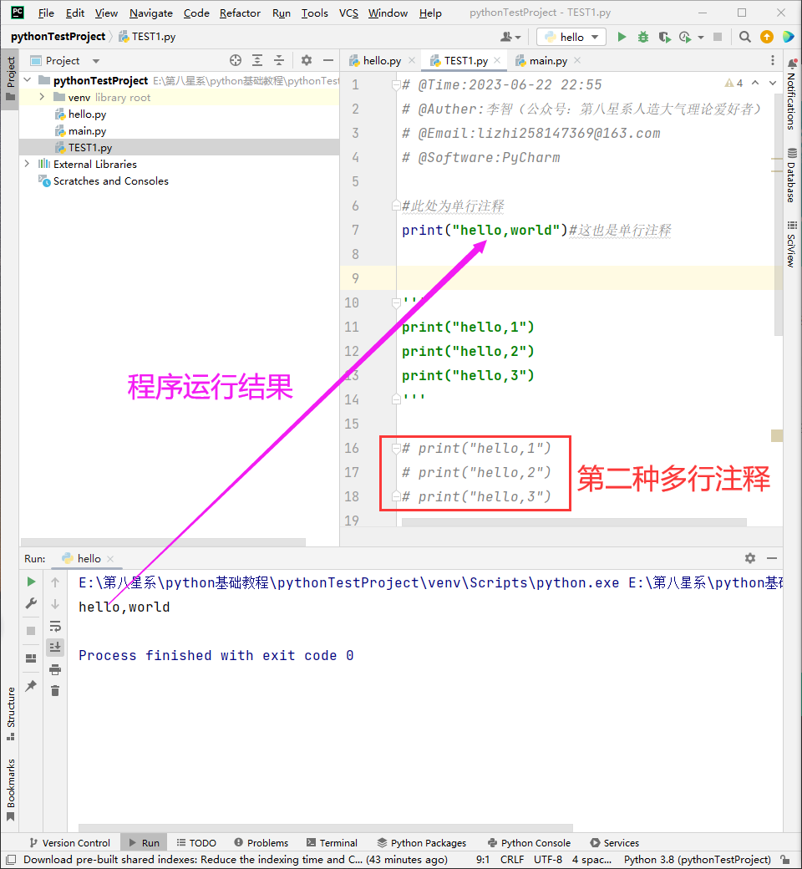Open profile run options dropdown arrow
Image resolution: width=802 pixels, height=869 pixels.
click(x=701, y=38)
